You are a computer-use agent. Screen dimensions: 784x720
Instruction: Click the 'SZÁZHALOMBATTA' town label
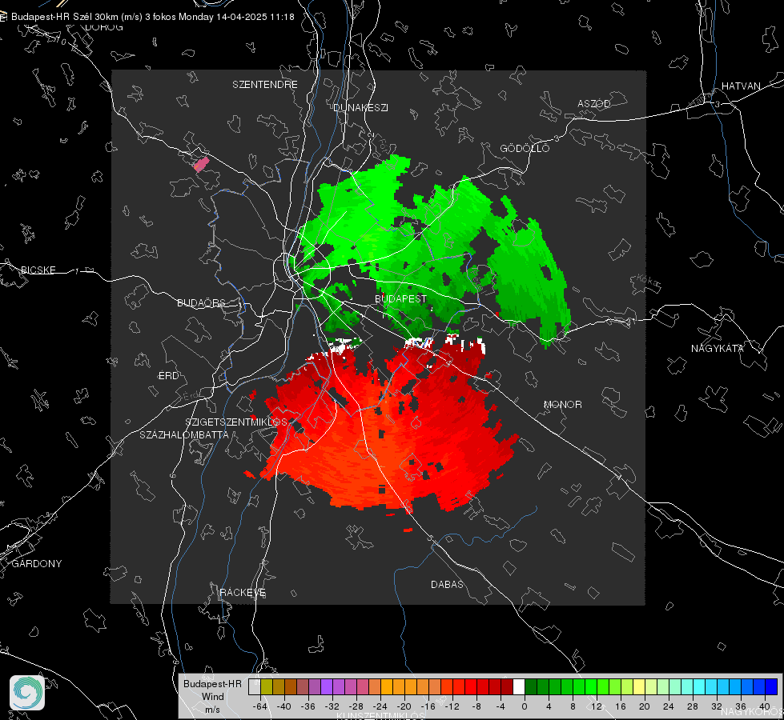pos(184,434)
